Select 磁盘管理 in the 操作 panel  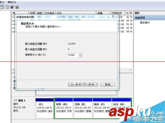click(x=149, y=18)
